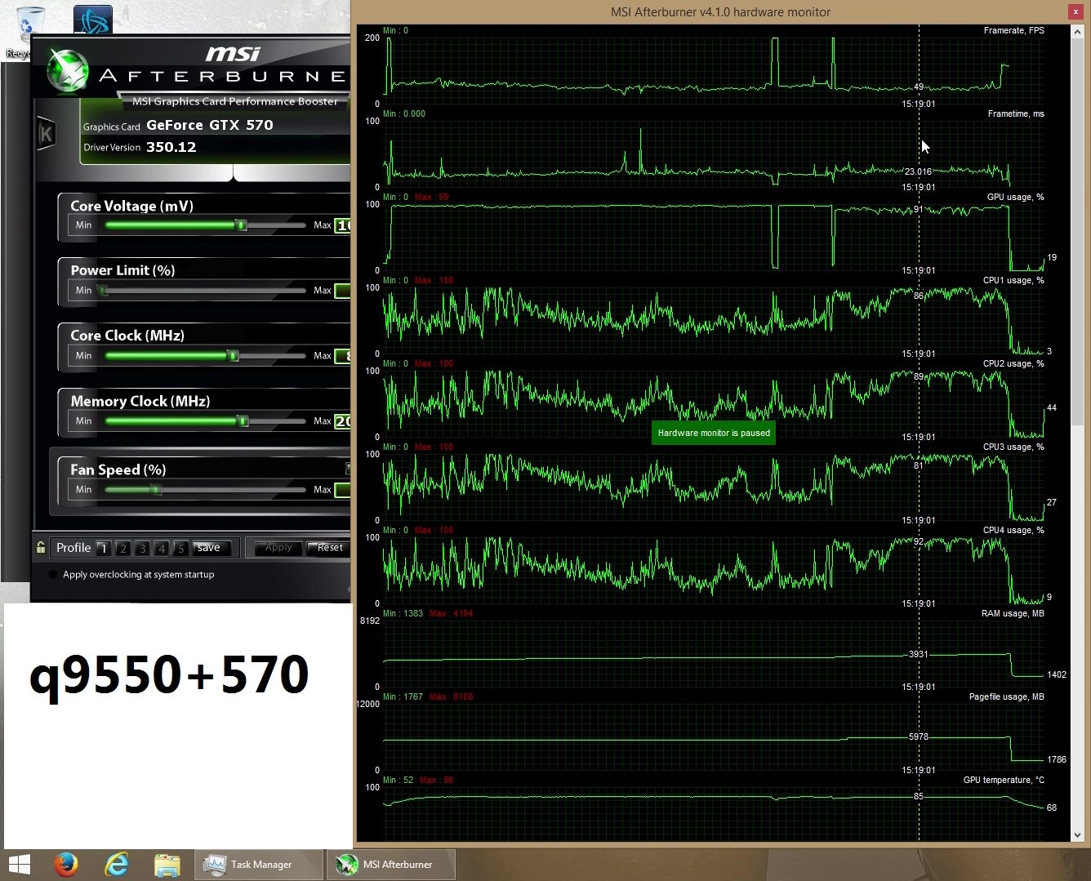Click the RAM usage value 3931

[x=919, y=655]
